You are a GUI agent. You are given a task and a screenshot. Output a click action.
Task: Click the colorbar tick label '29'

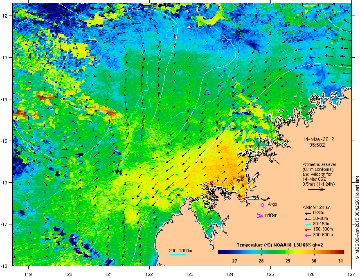coord(288,261)
